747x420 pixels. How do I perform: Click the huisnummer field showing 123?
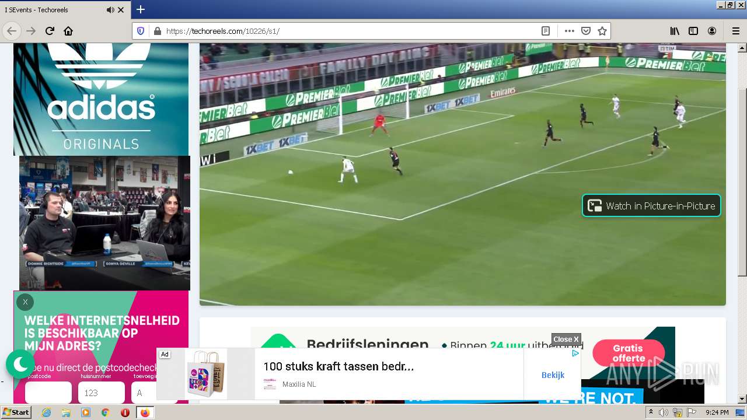102,393
